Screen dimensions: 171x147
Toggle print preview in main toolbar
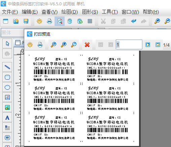click(60, 21)
